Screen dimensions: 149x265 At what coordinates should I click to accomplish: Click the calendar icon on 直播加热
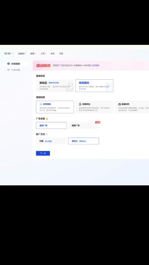pos(119,104)
